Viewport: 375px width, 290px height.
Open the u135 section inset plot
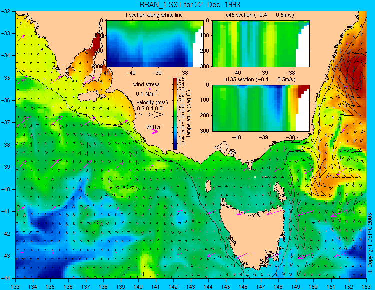pyautogui.click(x=261, y=108)
